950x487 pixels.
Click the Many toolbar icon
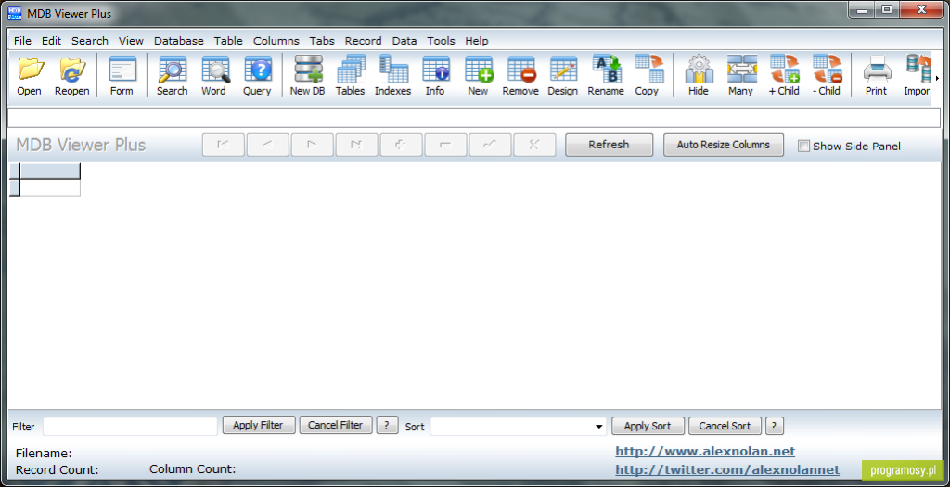click(741, 75)
